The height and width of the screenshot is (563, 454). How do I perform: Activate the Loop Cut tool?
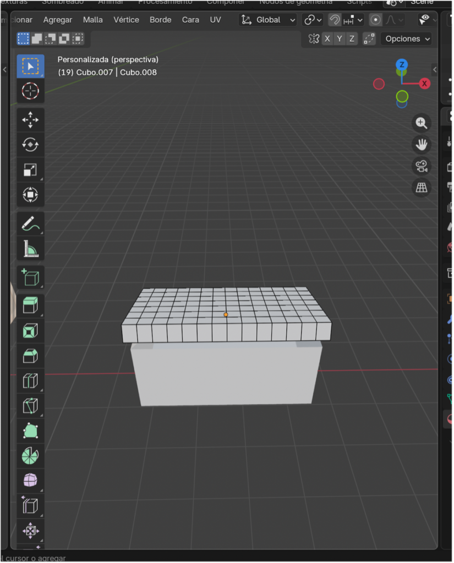coord(30,380)
